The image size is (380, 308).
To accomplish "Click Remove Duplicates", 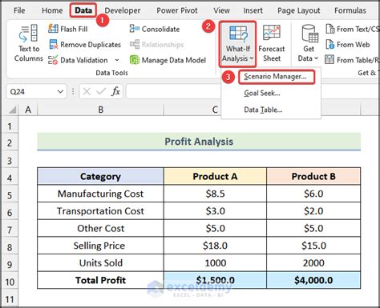I will pos(85,45).
